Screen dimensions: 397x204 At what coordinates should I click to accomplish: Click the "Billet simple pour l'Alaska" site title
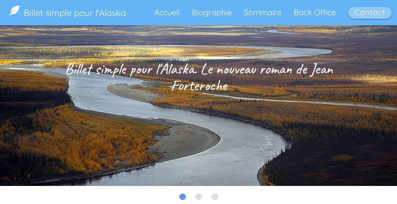point(75,13)
